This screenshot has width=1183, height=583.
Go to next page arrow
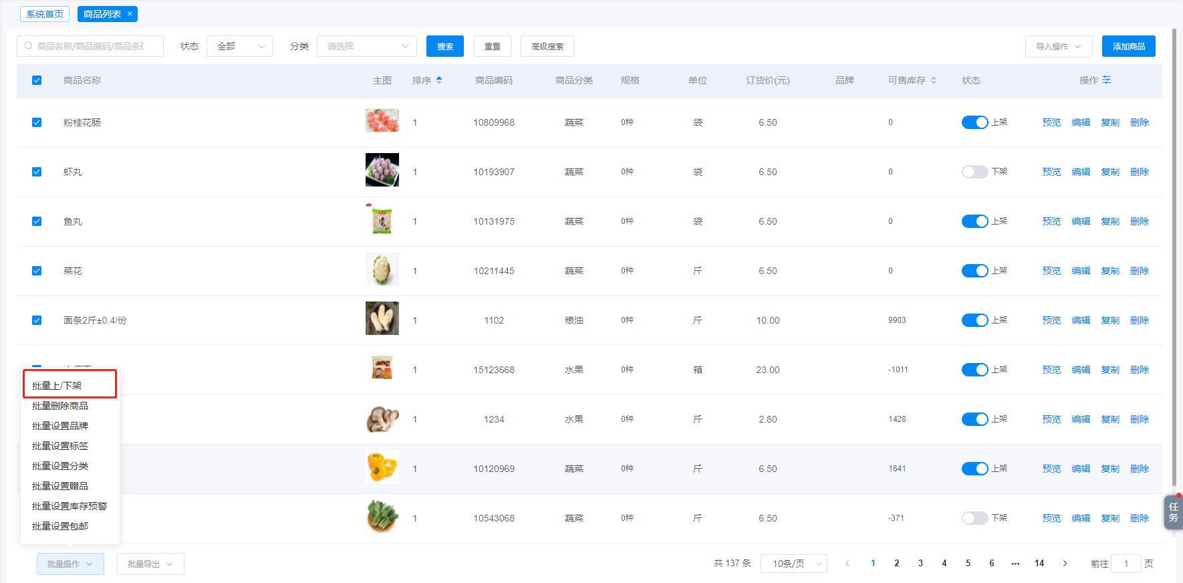[1065, 564]
